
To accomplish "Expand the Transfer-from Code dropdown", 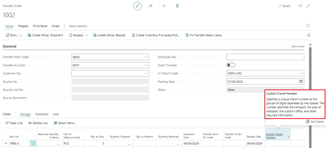I will (x=146, y=57).
